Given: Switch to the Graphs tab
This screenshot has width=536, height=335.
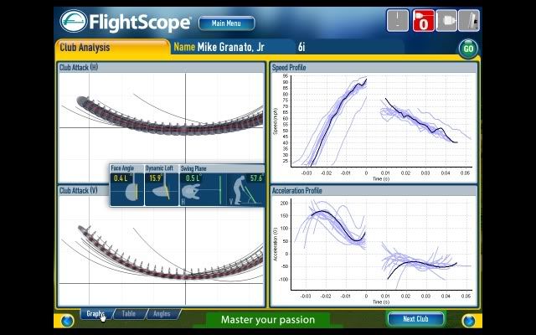Looking at the screenshot, I should click(97, 314).
